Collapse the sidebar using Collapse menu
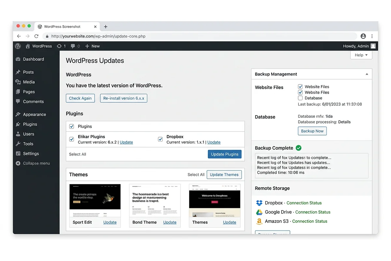Viewport: 391px width, 261px height. pyautogui.click(x=33, y=163)
